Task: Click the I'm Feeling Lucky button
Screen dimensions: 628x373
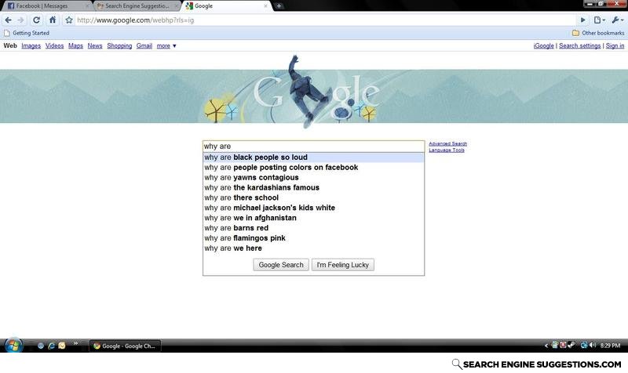Action: pos(343,265)
